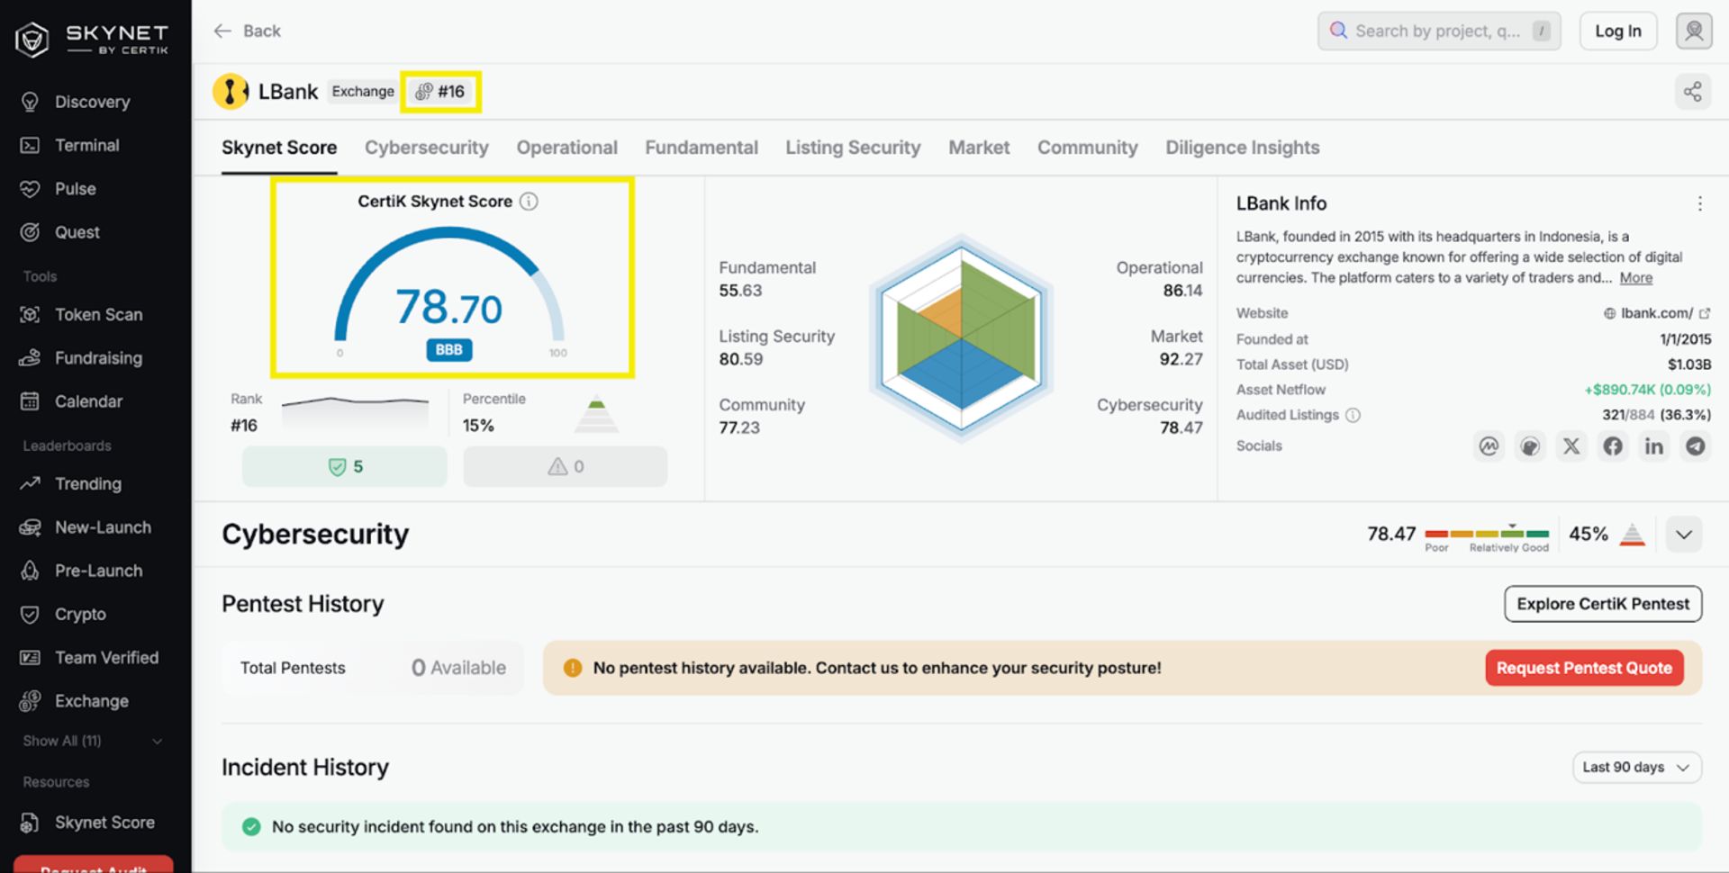Click the Facebook social icon
The width and height of the screenshot is (1729, 873).
(1612, 446)
